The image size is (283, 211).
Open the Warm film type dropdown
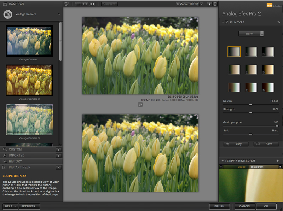pos(251,34)
